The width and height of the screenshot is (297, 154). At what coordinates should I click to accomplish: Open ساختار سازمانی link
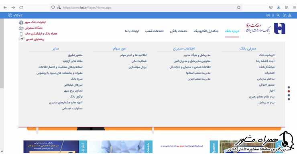coord(266,79)
